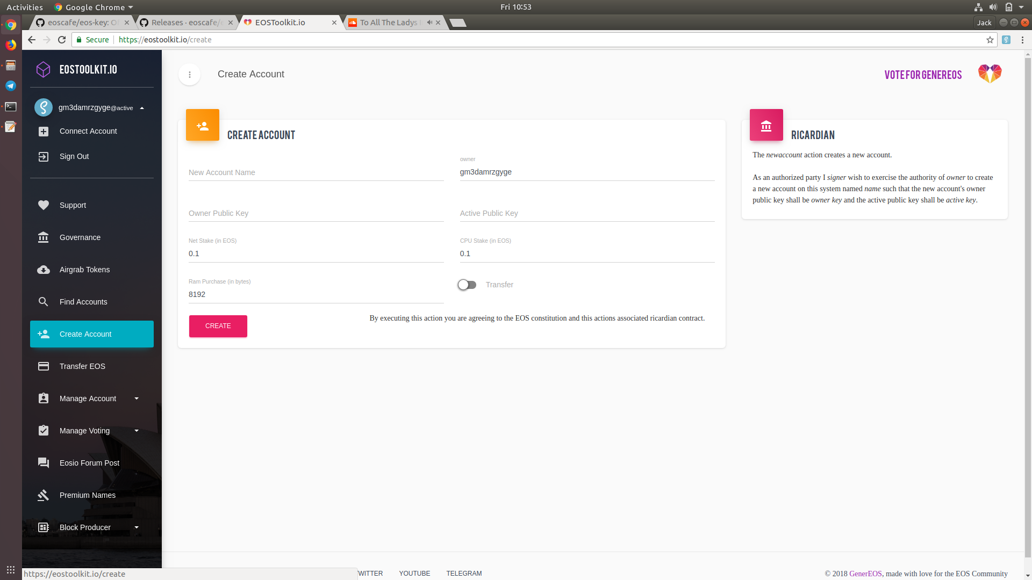This screenshot has width=1032, height=580.
Task: Mute the SoundCloud tab audio icon
Action: point(429,23)
